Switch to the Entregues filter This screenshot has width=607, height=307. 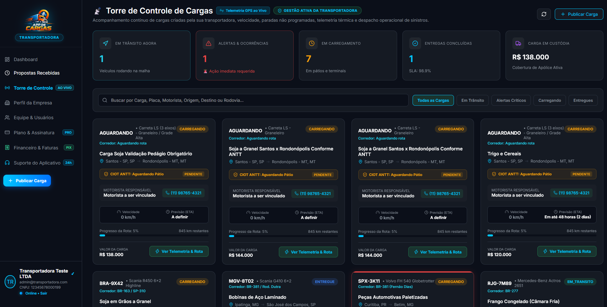click(583, 100)
